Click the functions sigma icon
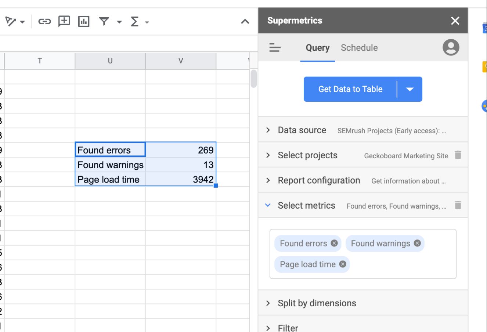Image resolution: width=487 pixels, height=332 pixels. click(x=135, y=22)
